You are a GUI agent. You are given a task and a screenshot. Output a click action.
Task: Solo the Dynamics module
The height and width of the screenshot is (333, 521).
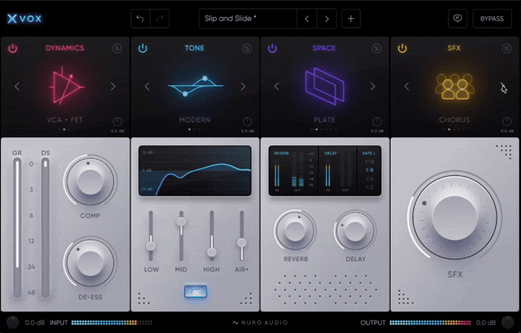click(x=117, y=48)
